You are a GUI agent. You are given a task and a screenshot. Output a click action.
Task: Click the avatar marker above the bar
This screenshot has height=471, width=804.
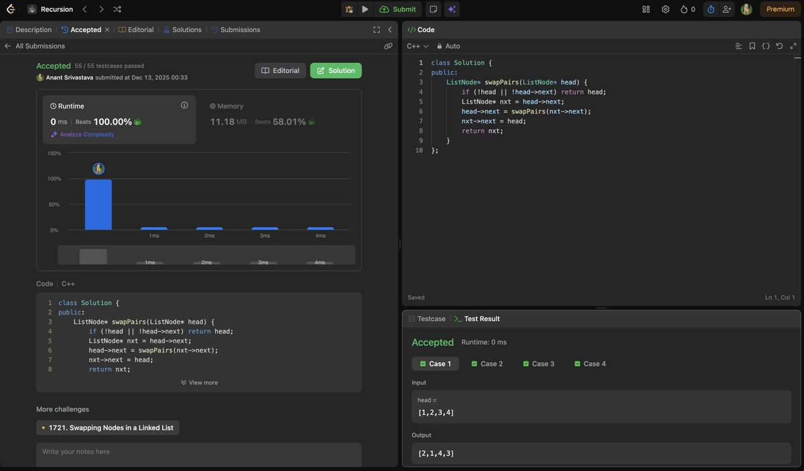98,169
